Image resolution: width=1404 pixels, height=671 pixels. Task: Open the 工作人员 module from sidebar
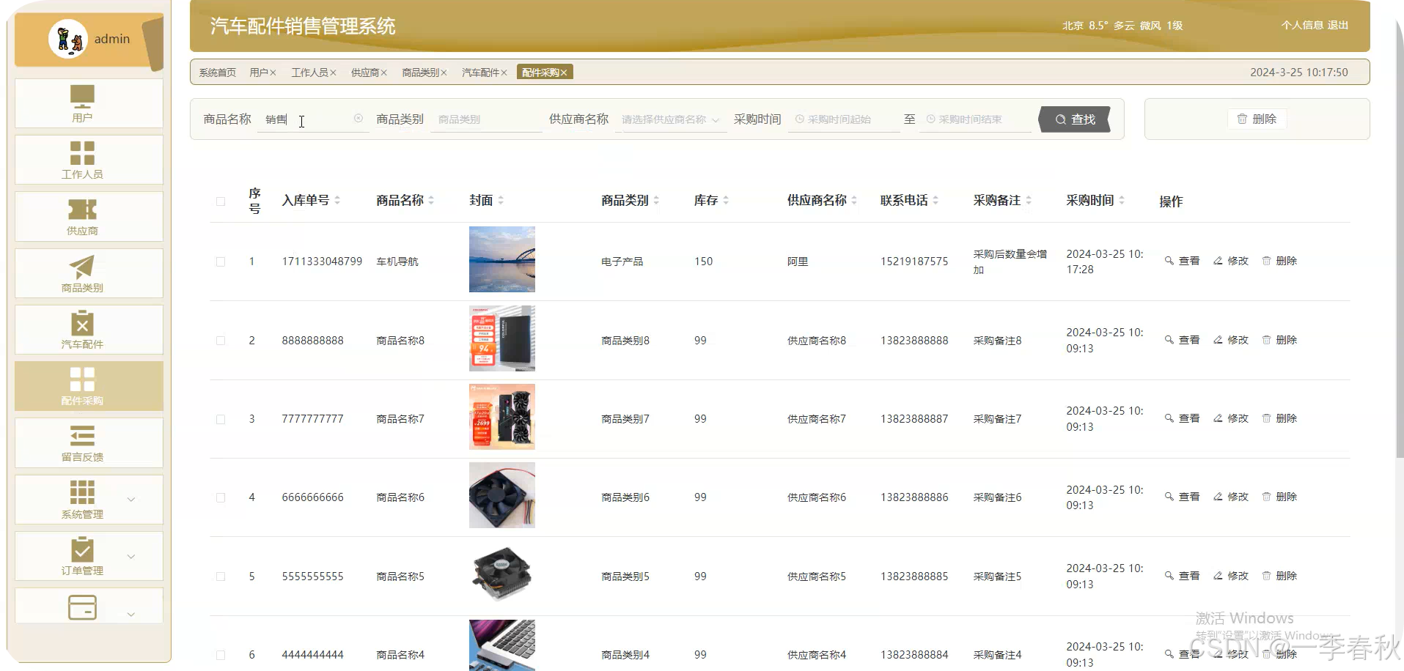click(84, 159)
